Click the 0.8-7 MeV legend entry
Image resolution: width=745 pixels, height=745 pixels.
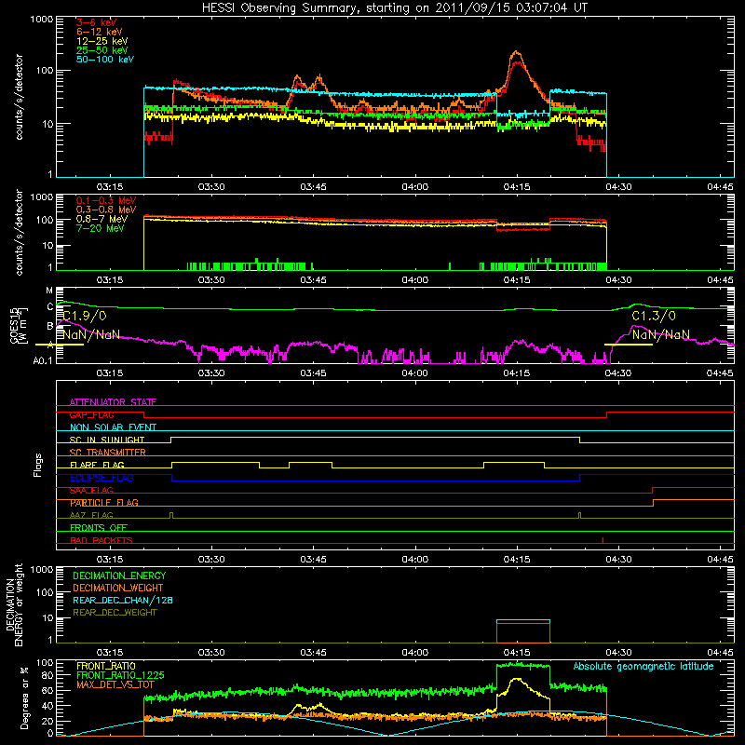coord(102,219)
